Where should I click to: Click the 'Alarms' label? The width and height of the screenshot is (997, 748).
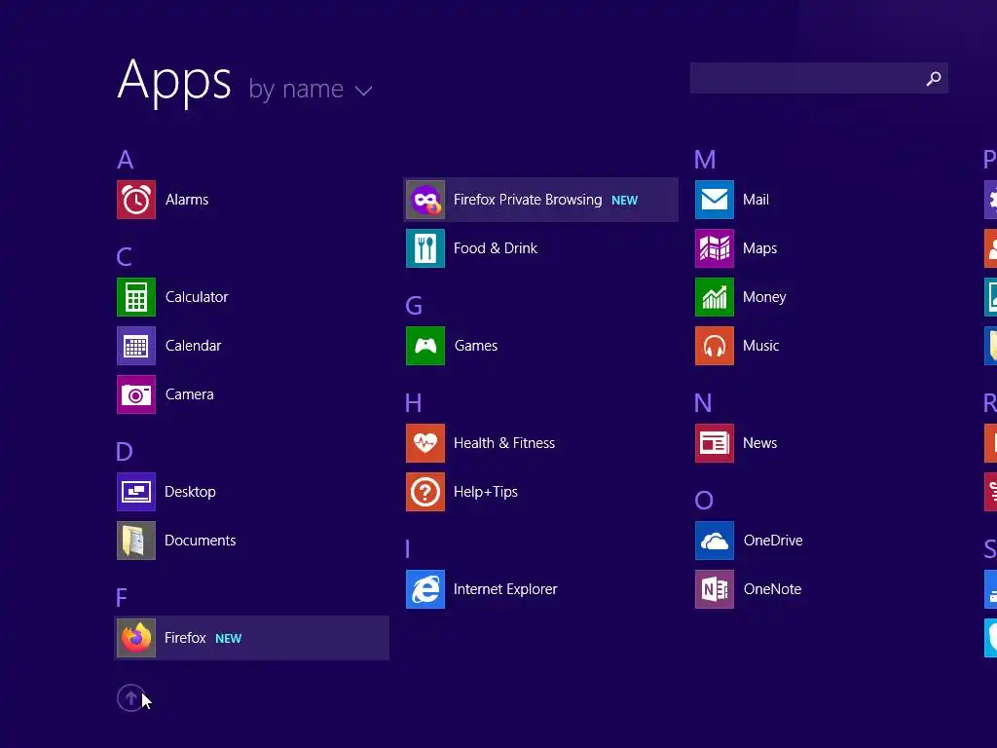[x=187, y=200]
